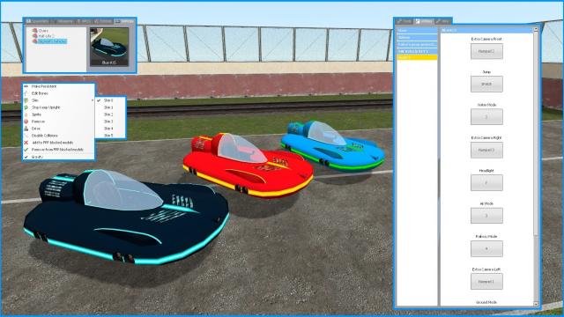Click the scrollbar down arrow in settings panel
Image resolution: width=564 pixels, height=317 pixels.
[x=536, y=304]
